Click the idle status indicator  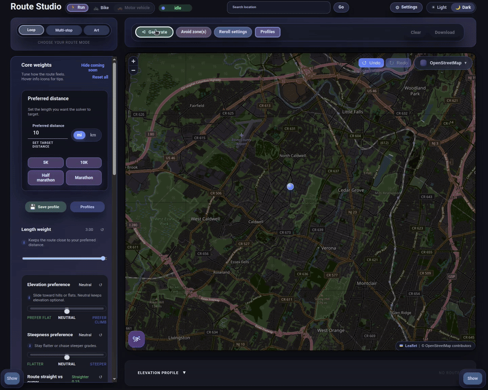click(x=175, y=8)
